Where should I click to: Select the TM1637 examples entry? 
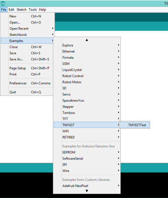pos(87,125)
